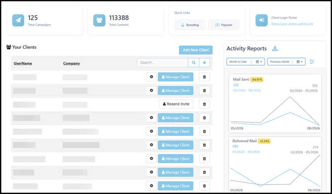The width and height of the screenshot is (332, 194).
Task: Click the Mail Sent 02/2026 - 05/2026 date range
Action: pyautogui.click(x=304, y=91)
